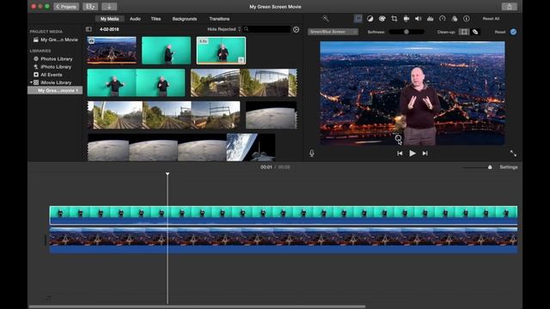Select the space shuttle earth clip

[251, 147]
